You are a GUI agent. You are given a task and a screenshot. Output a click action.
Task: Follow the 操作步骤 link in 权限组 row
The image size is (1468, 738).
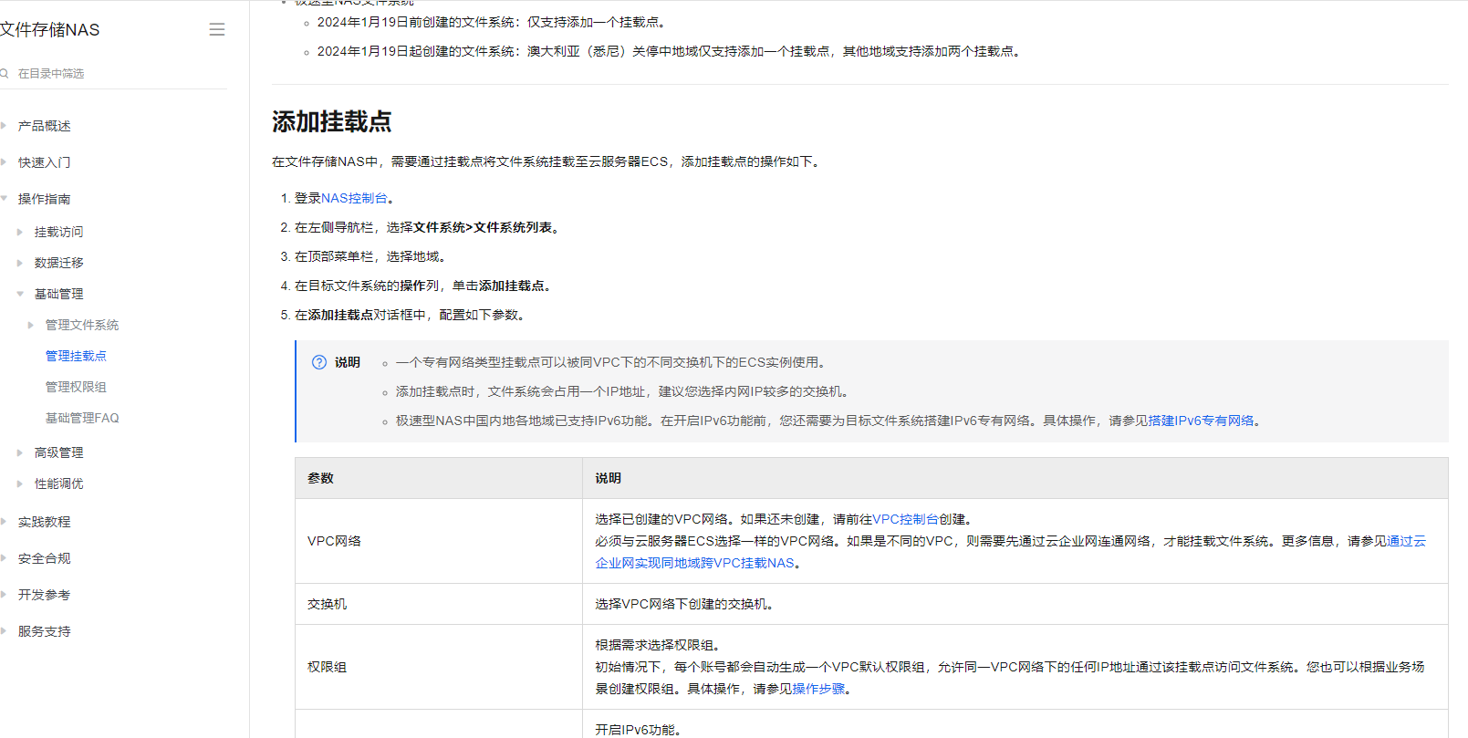click(818, 689)
